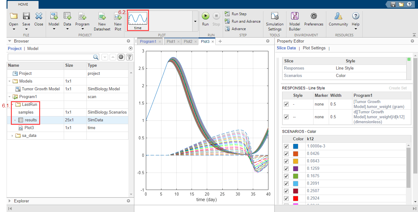Screen dimensions: 418x212
Task: Uncheck the 0.1259 k12 scenario checkbox
Action: coord(286,169)
